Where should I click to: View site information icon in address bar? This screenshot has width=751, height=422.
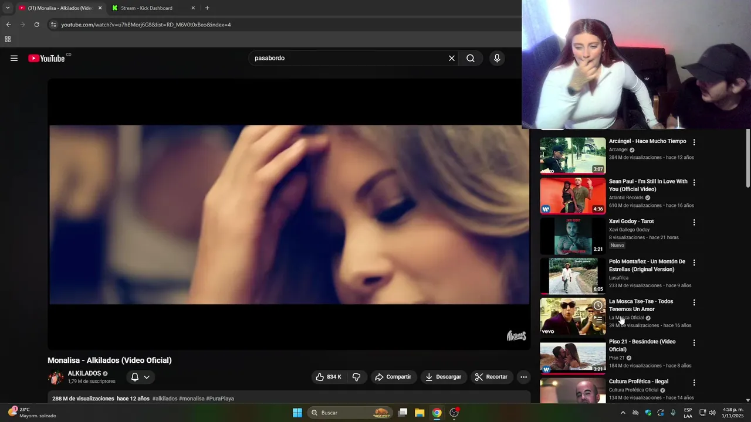pyautogui.click(x=53, y=25)
